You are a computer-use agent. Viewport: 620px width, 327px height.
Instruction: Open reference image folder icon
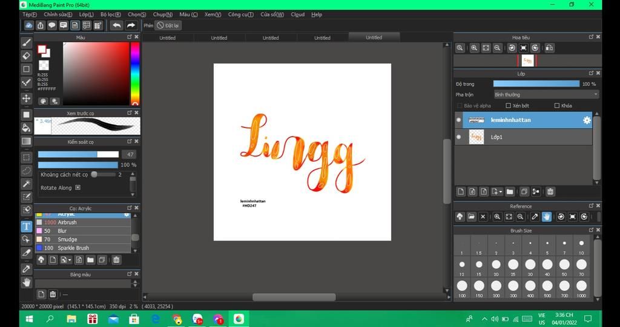471,216
